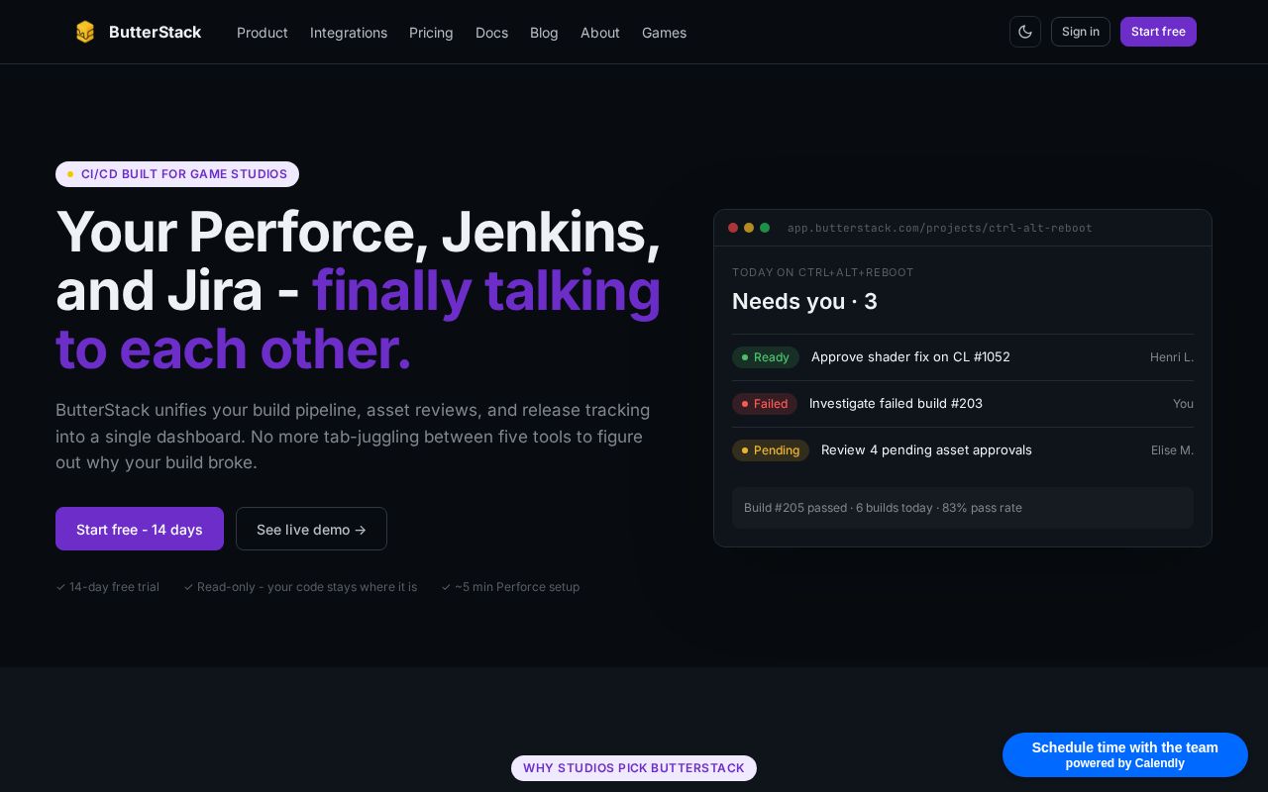Click Start free - 14 days button
Image resolution: width=1268 pixels, height=792 pixels.
pos(140,529)
